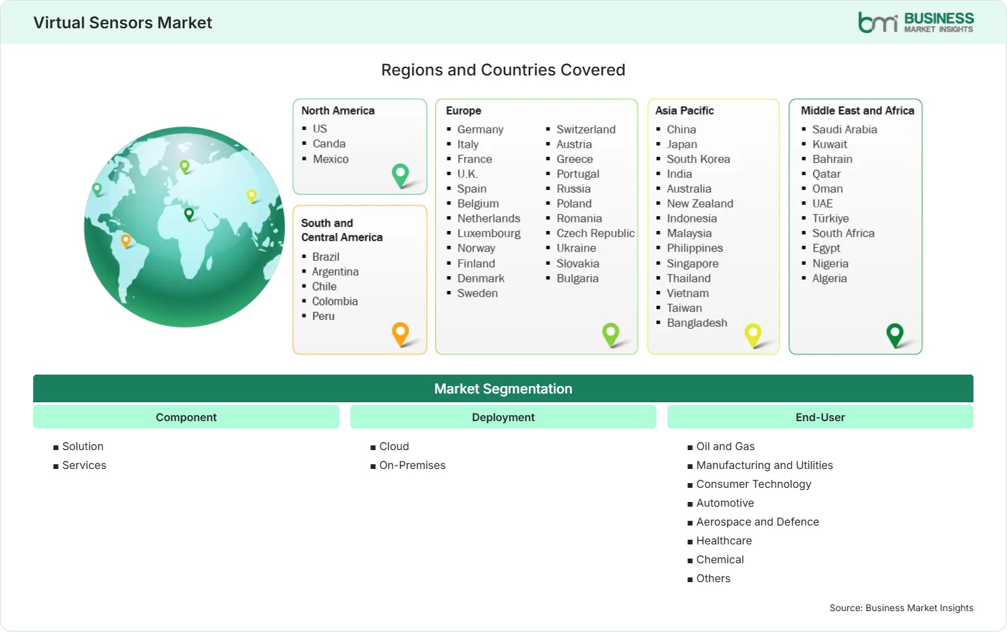
Task: Click 'Services' under Component
Action: [84, 465]
